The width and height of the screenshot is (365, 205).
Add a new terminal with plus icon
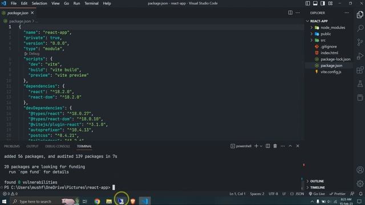tap(256, 146)
